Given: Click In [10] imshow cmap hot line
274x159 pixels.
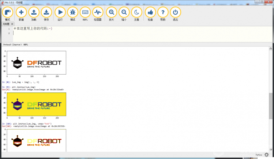Looking at the screenshot, I should (27, 124).
